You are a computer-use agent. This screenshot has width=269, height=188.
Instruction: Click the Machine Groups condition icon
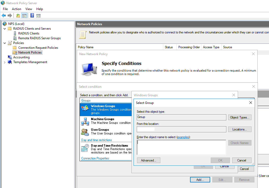85,121
